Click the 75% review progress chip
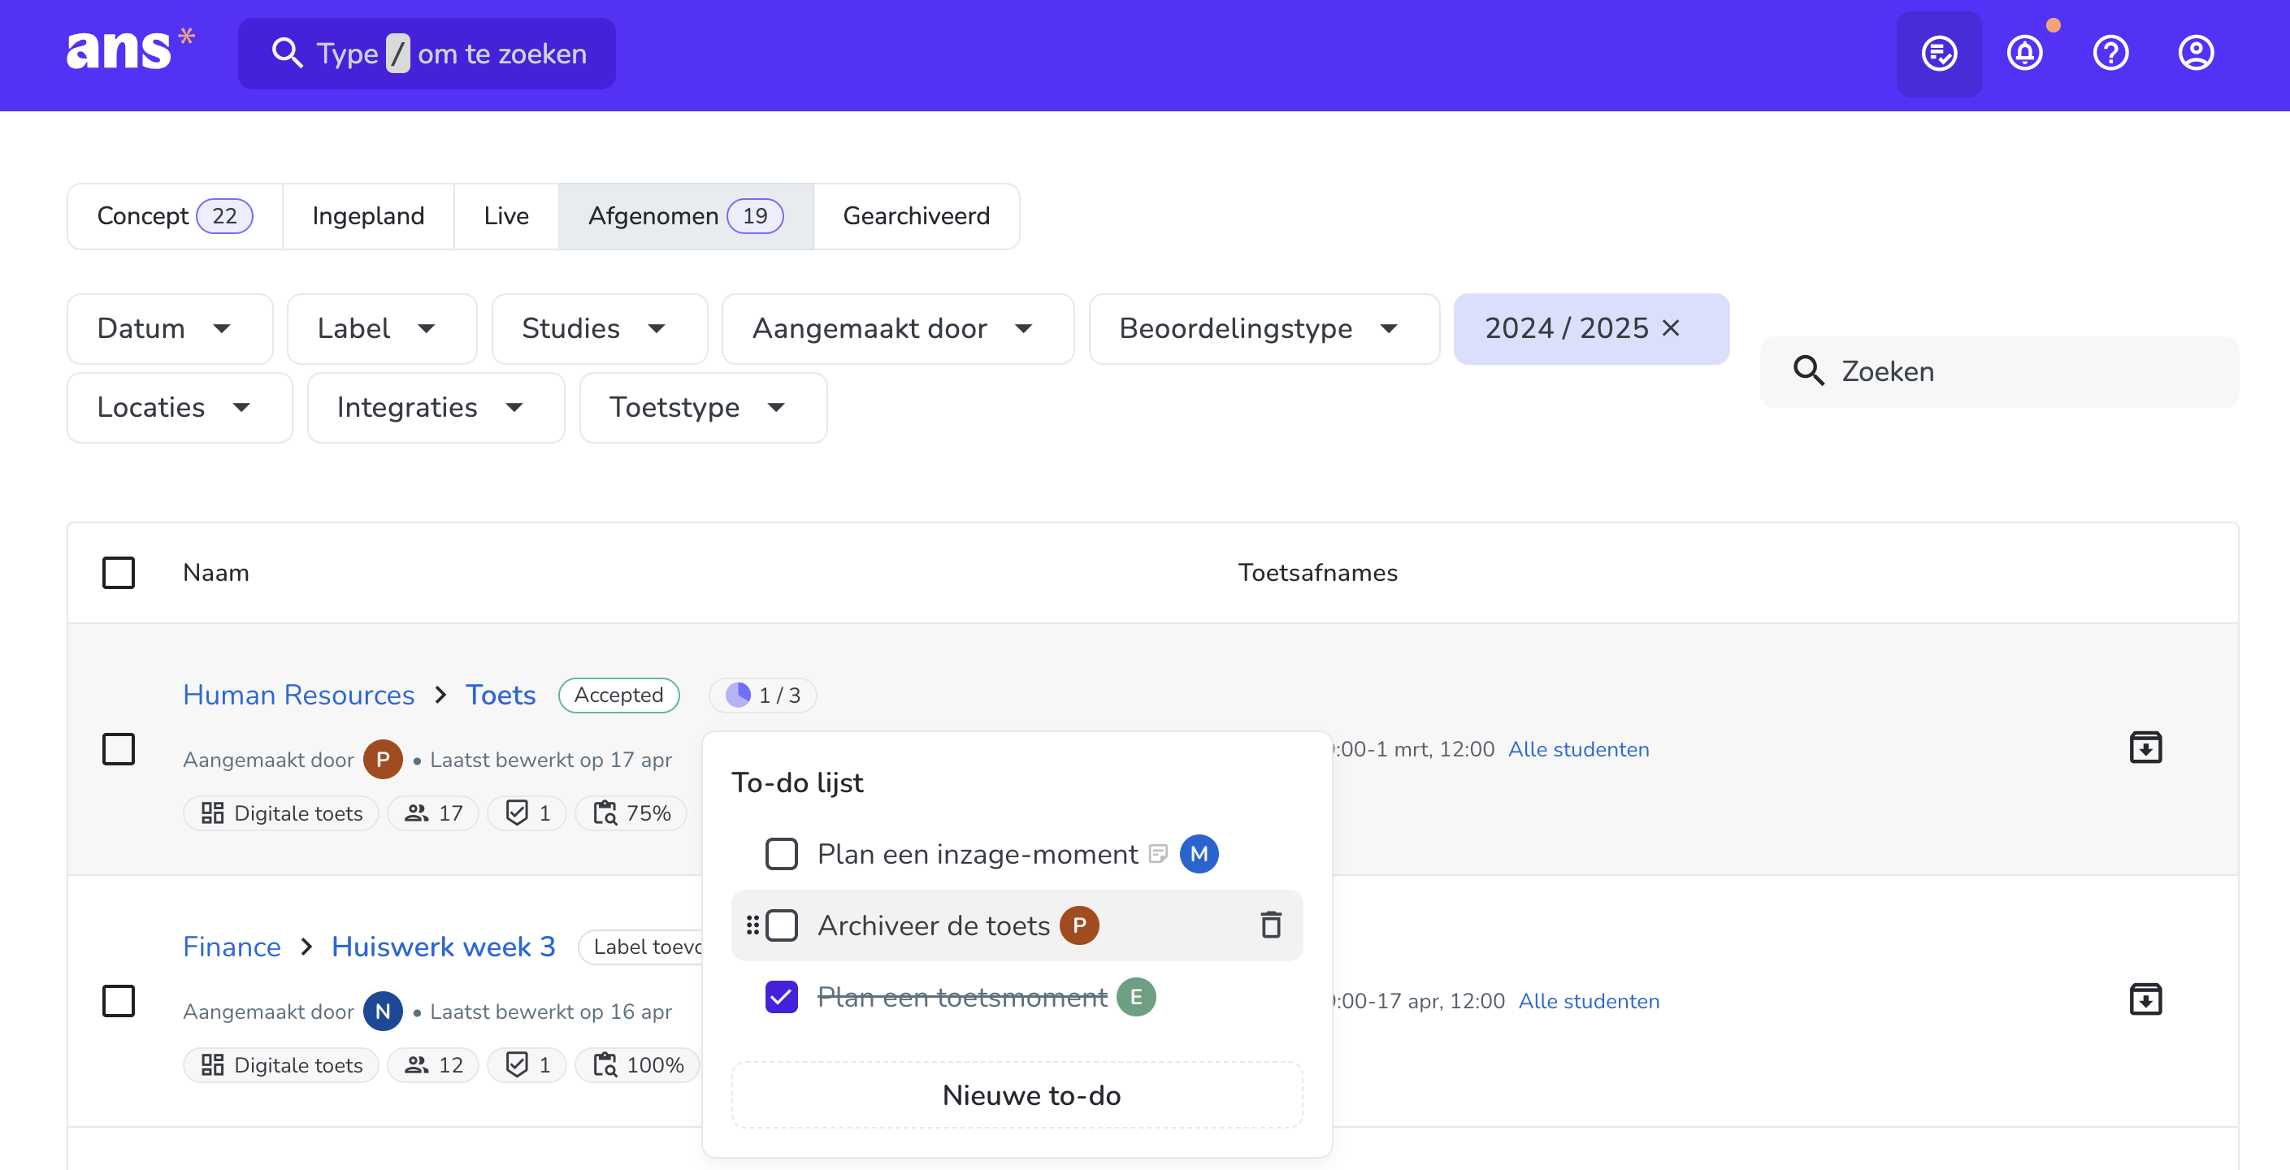Image resolution: width=2290 pixels, height=1170 pixels. (631, 812)
